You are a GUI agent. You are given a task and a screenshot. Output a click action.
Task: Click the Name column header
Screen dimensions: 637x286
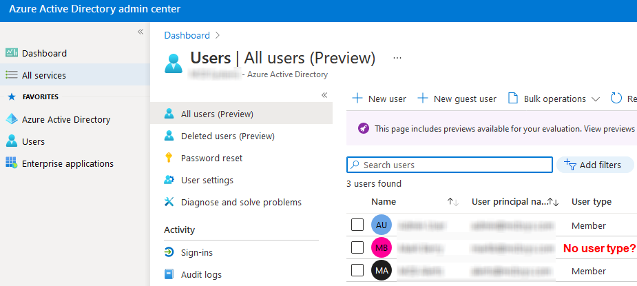384,201
